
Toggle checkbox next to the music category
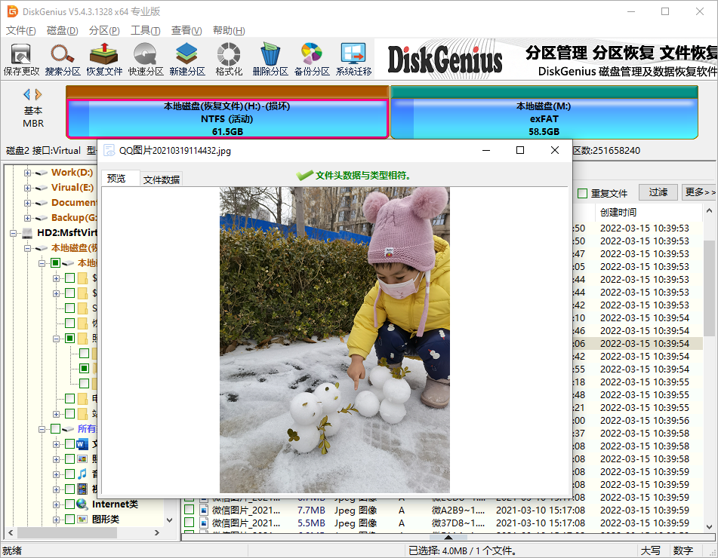tap(69, 474)
